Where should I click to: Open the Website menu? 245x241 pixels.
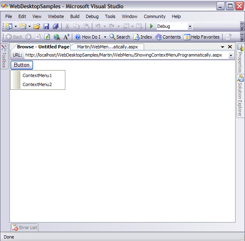[56, 16]
